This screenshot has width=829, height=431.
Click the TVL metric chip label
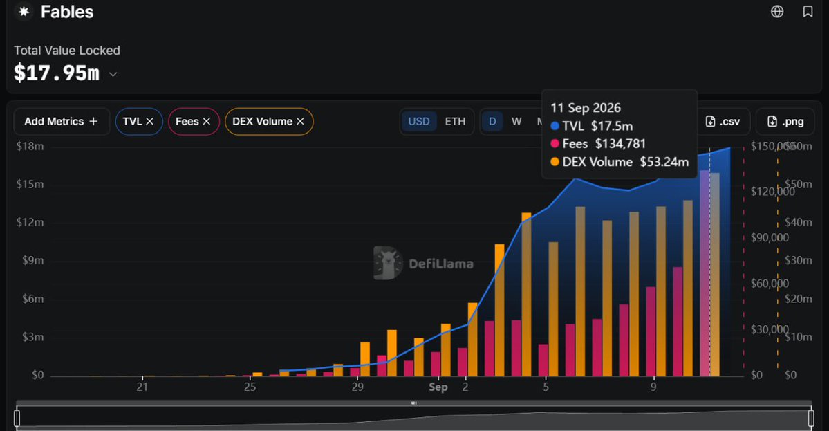pos(132,122)
